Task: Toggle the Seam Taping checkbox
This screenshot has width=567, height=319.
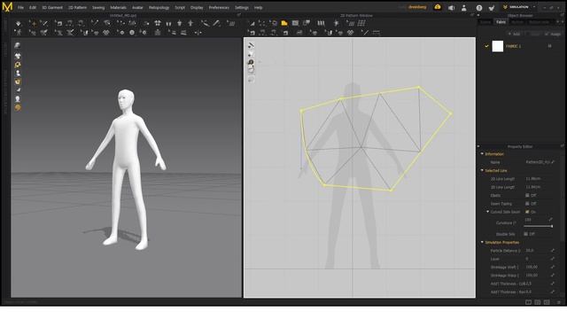Action: [527, 204]
